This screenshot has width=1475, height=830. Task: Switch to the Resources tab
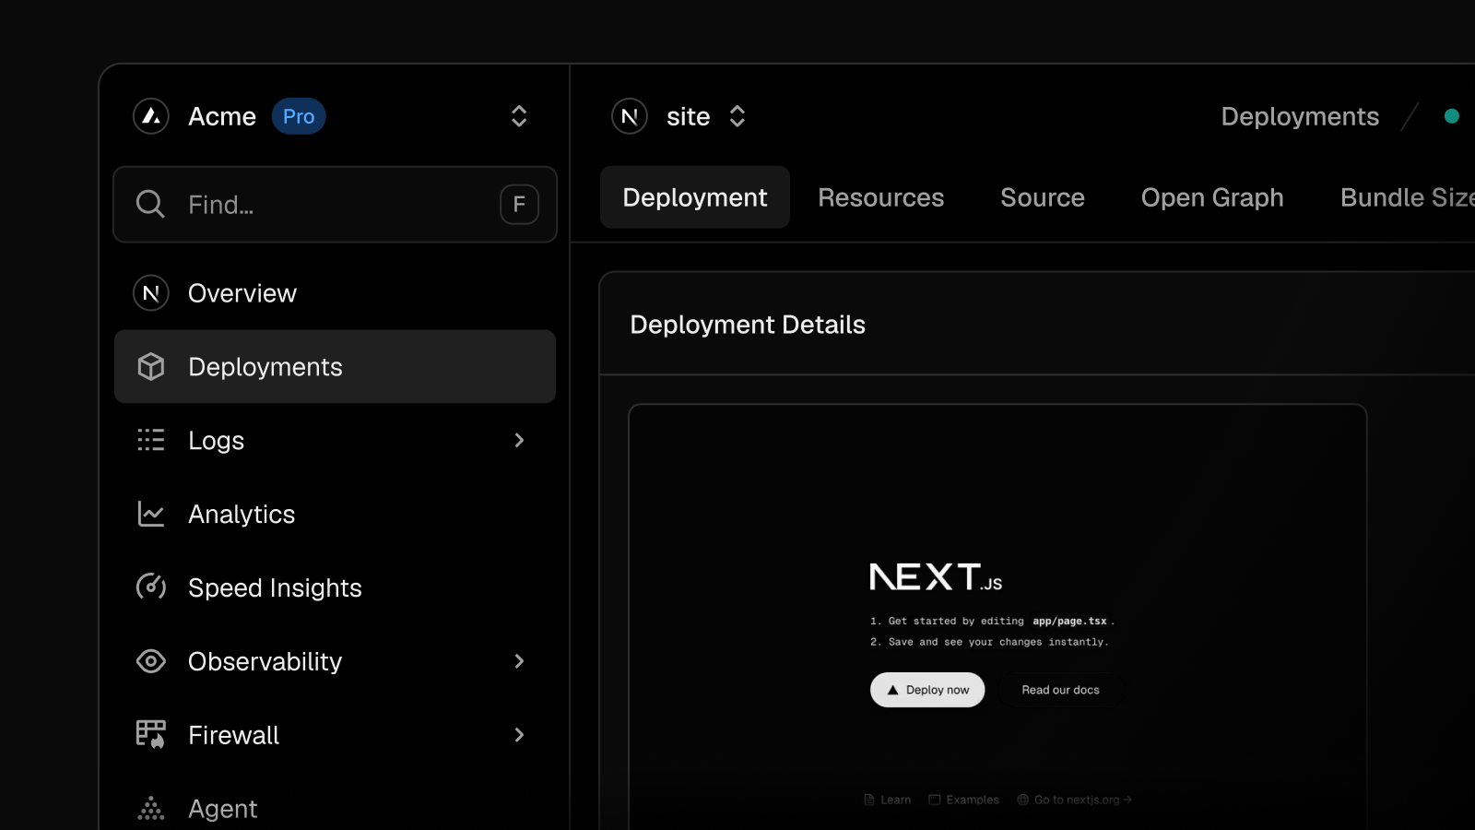[x=881, y=197]
